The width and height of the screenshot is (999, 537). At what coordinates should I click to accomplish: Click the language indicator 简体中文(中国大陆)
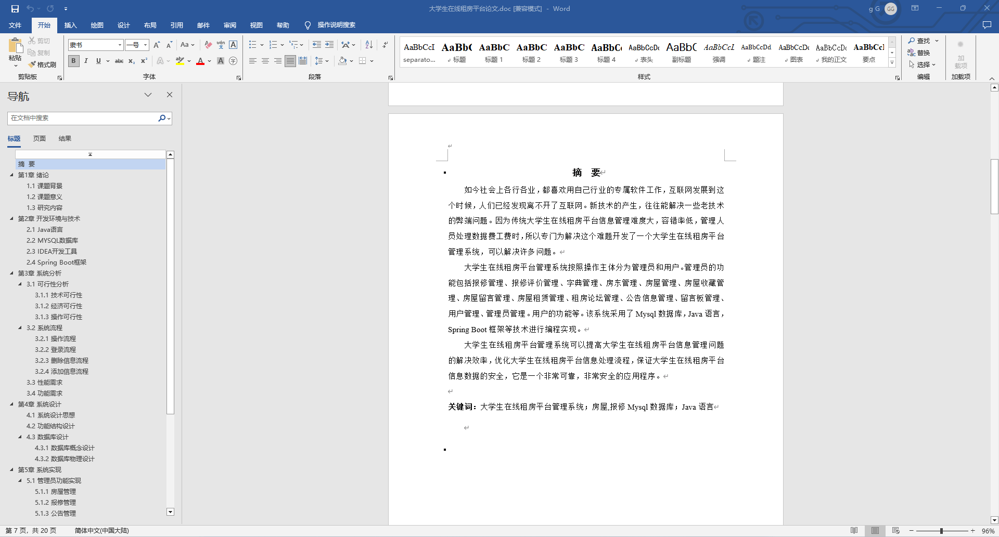pos(101,531)
